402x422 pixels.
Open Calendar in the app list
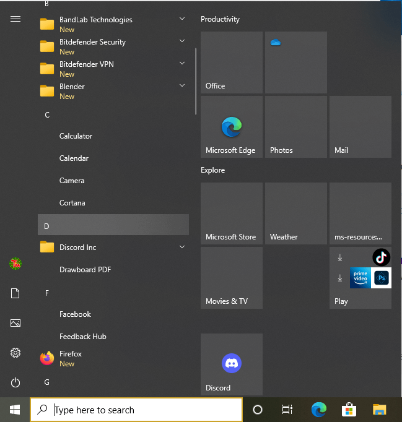coord(113,158)
